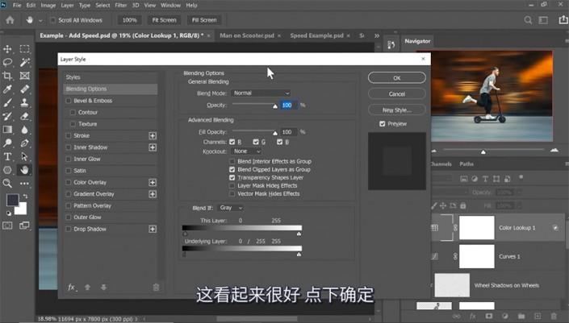Switch to Man on Scooter.psd tab
This screenshot has width=569, height=323.
tap(247, 35)
